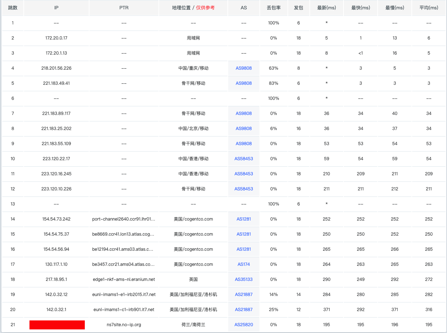
Task: Select IP address 130.117.1.10
Action: tap(56, 264)
